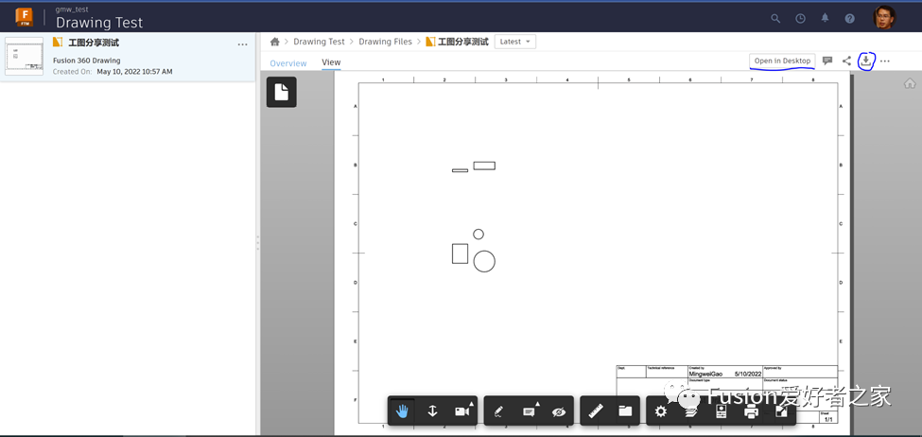Click gmw_test hub name in header

click(72, 9)
